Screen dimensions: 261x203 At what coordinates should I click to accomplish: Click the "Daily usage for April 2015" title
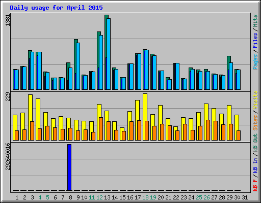coord(56,8)
